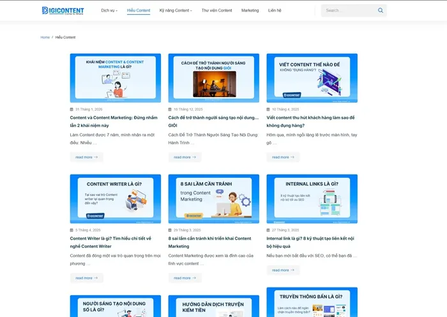Viewport: 447px width, 317px height.
Task: Open the Hiểu Content menu item
Action: point(139,11)
